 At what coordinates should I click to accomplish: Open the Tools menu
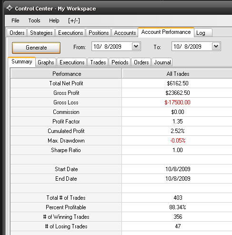[x=34, y=20]
